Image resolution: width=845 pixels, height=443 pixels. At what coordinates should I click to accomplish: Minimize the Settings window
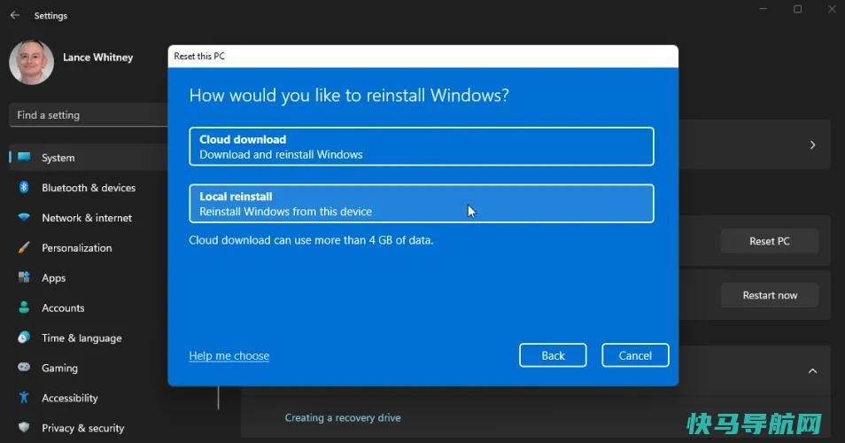tap(764, 9)
